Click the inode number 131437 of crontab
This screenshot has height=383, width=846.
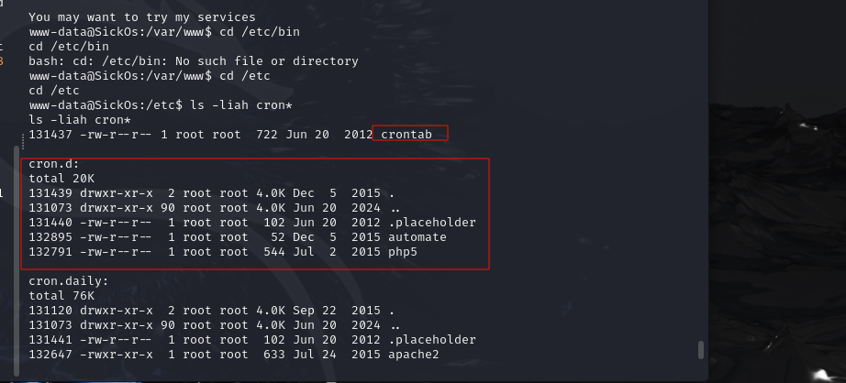[x=50, y=134]
